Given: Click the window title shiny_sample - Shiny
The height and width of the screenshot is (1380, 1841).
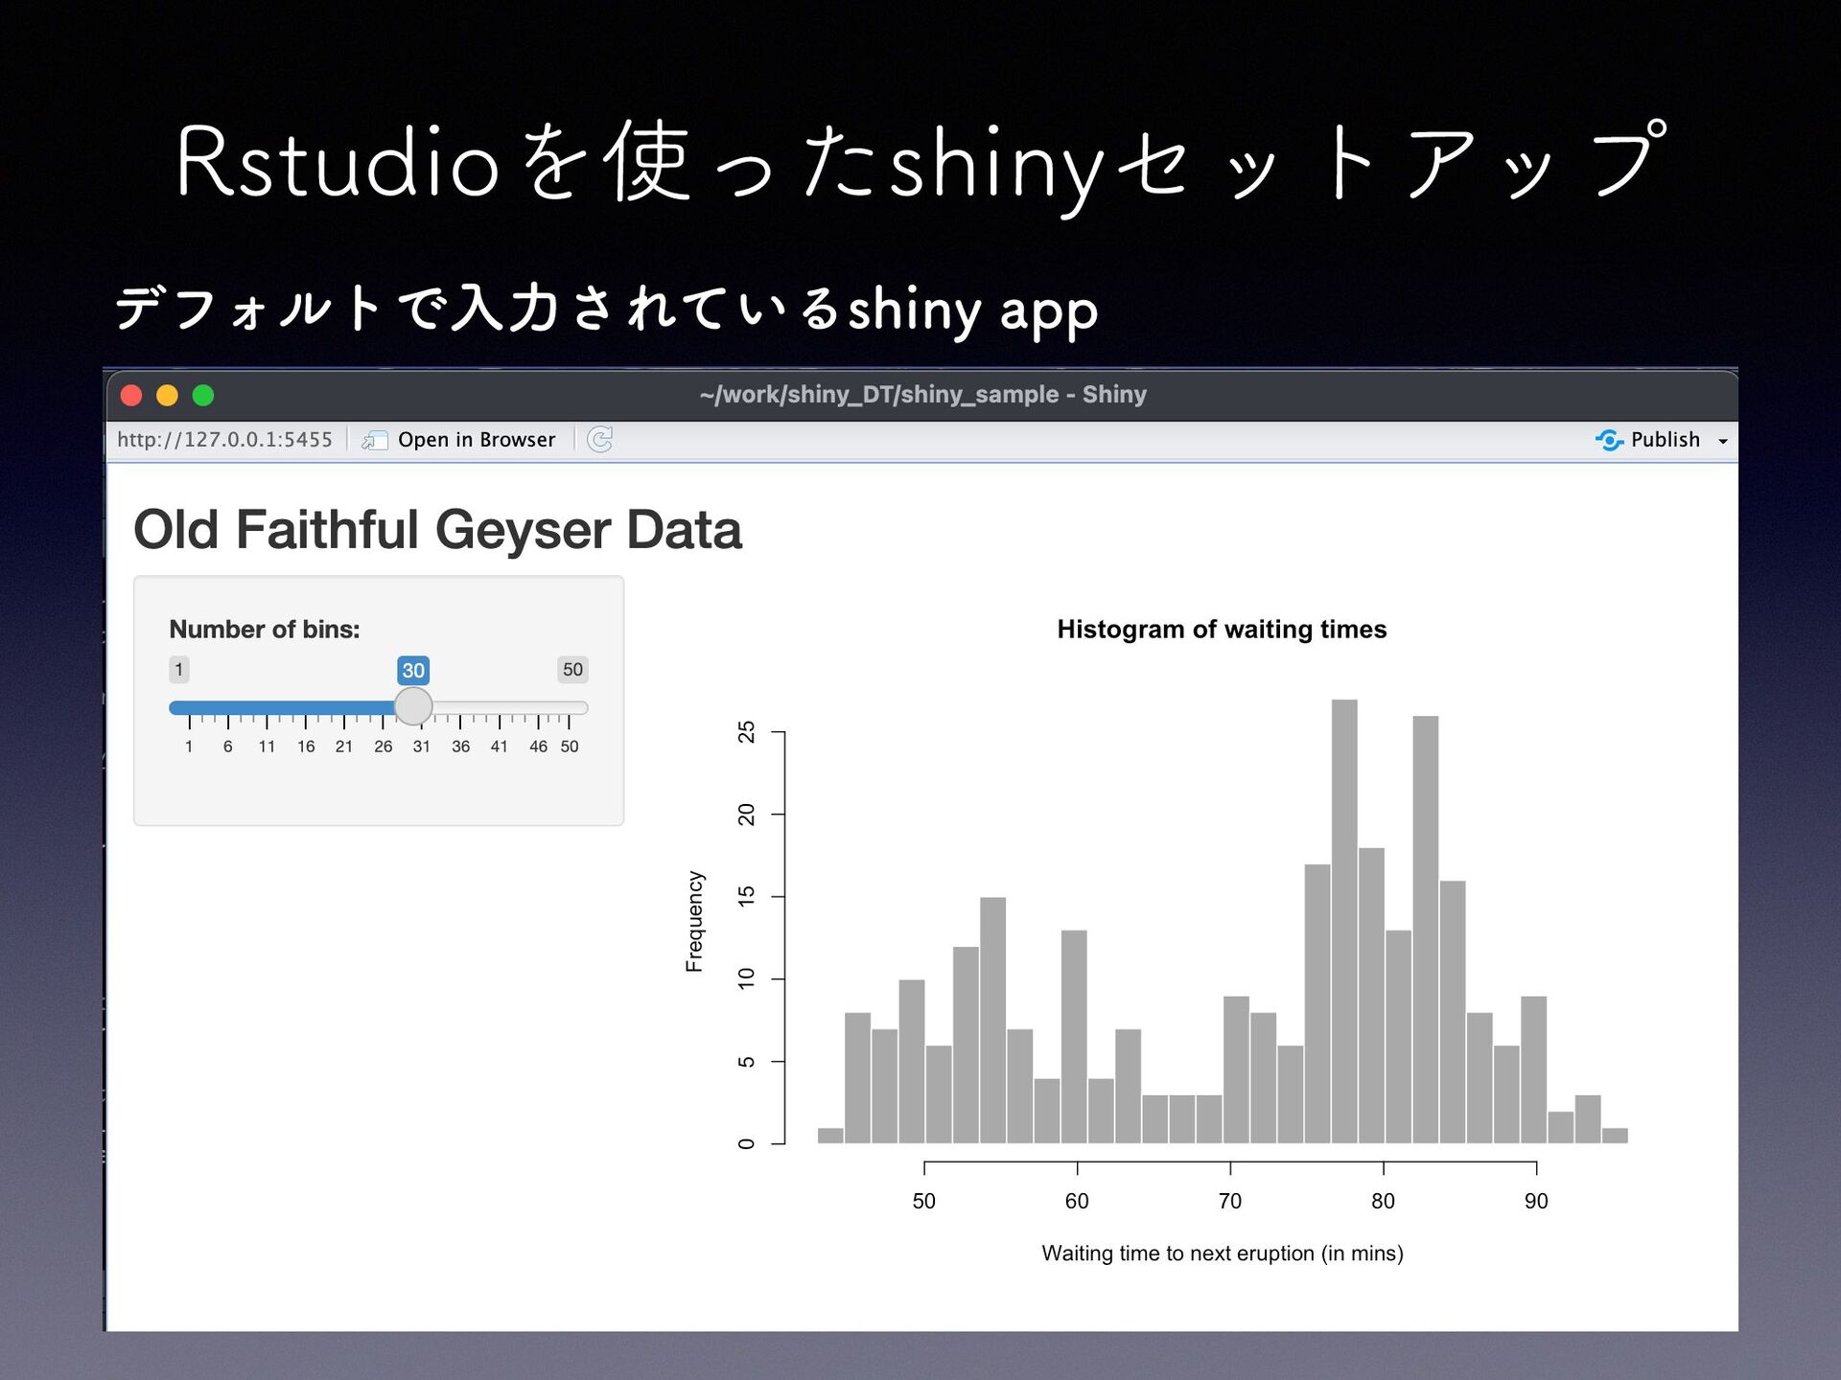Looking at the screenshot, I should (922, 395).
